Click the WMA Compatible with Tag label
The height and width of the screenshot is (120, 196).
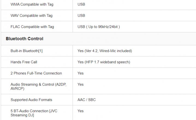pos(32,4)
